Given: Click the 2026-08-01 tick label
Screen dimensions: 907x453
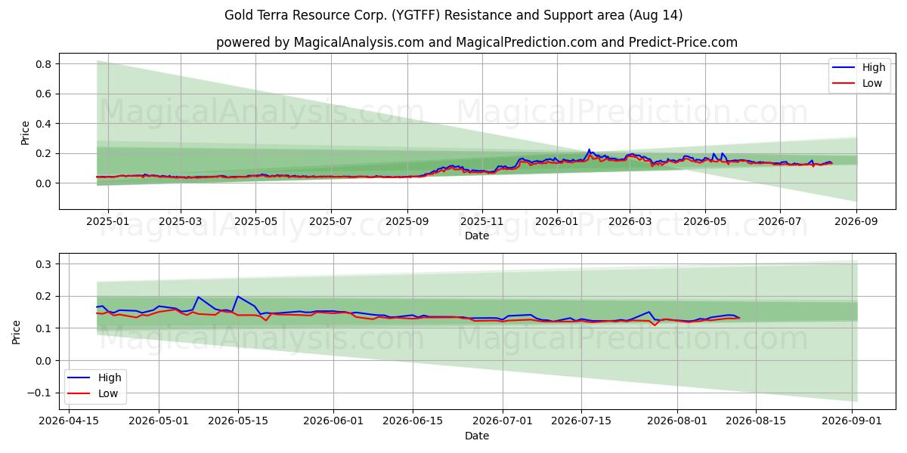Looking at the screenshot, I should click(677, 421).
